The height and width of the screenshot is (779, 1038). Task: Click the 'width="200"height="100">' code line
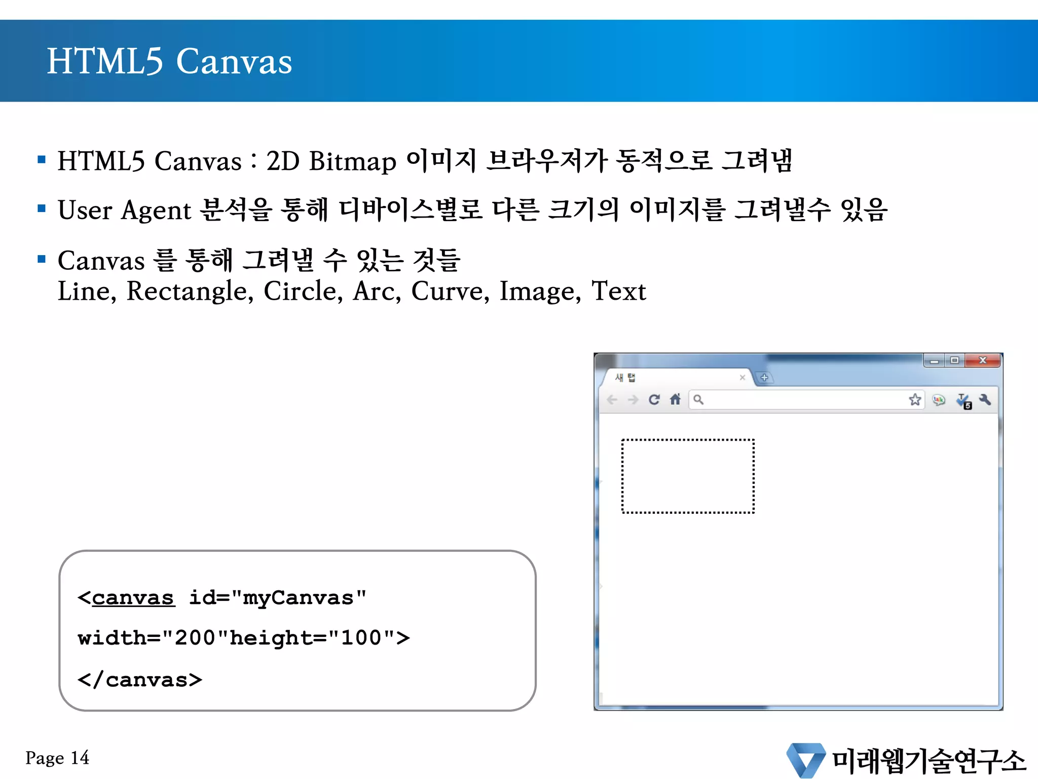pyautogui.click(x=244, y=638)
